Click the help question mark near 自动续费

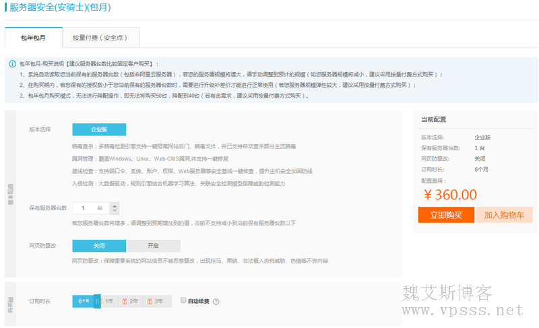[216, 302]
